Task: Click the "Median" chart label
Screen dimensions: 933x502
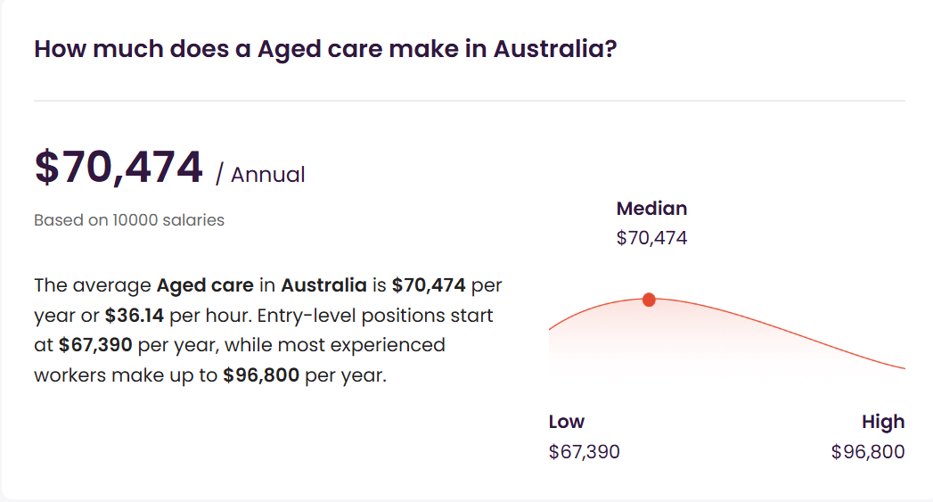Action: (x=651, y=209)
